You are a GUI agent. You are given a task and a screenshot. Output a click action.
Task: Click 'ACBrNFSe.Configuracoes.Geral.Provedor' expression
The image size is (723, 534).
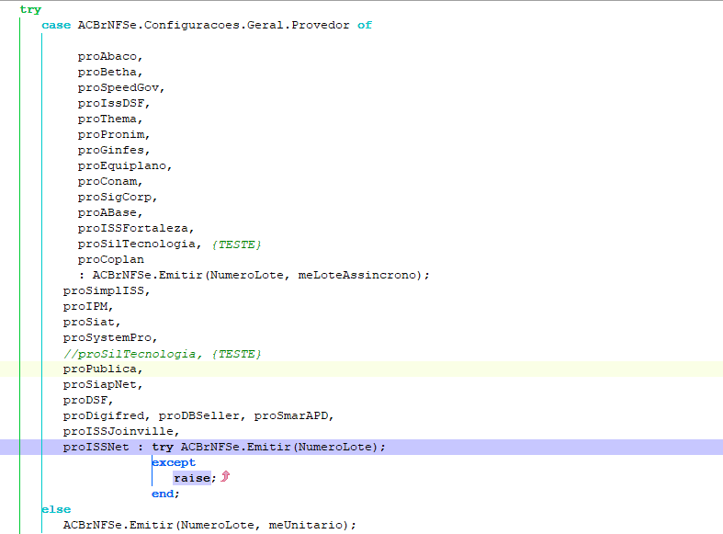click(213, 25)
